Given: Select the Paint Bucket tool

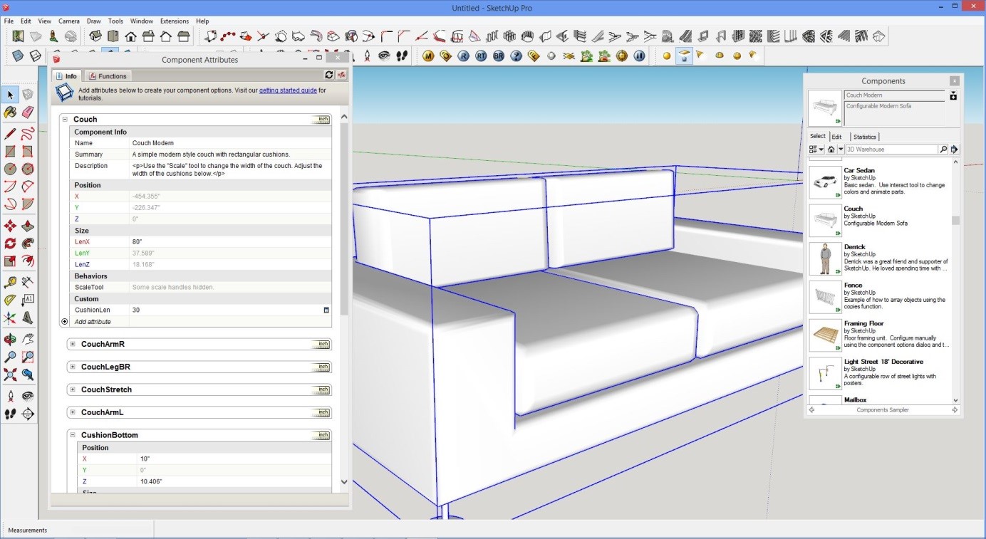Looking at the screenshot, I should (10, 112).
